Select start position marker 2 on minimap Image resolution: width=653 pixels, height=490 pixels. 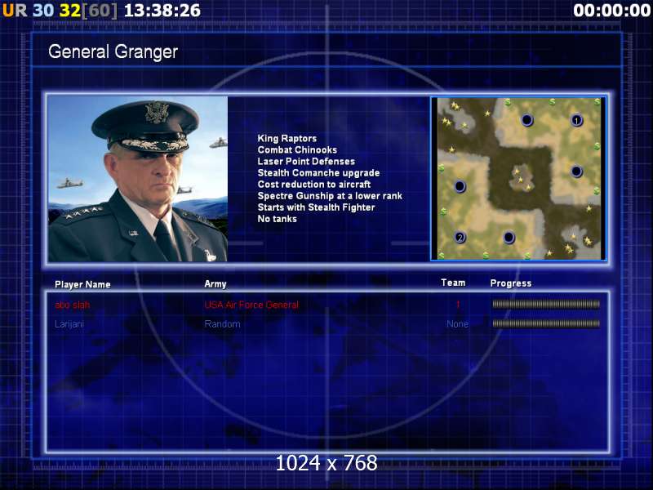point(460,238)
